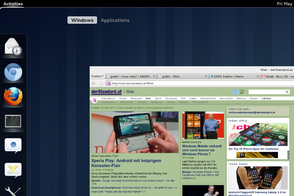The height and width of the screenshot is (196, 294).
Task: Click the derStandard.at logo
Action: point(107,92)
